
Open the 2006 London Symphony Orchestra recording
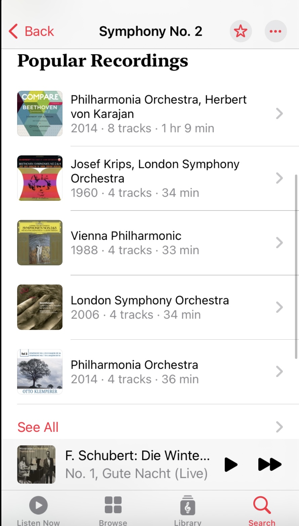click(149, 307)
